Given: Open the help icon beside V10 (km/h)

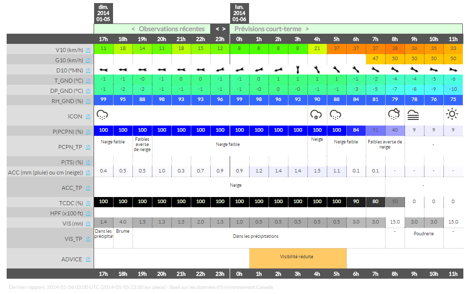Looking at the screenshot, I should [x=88, y=50].
